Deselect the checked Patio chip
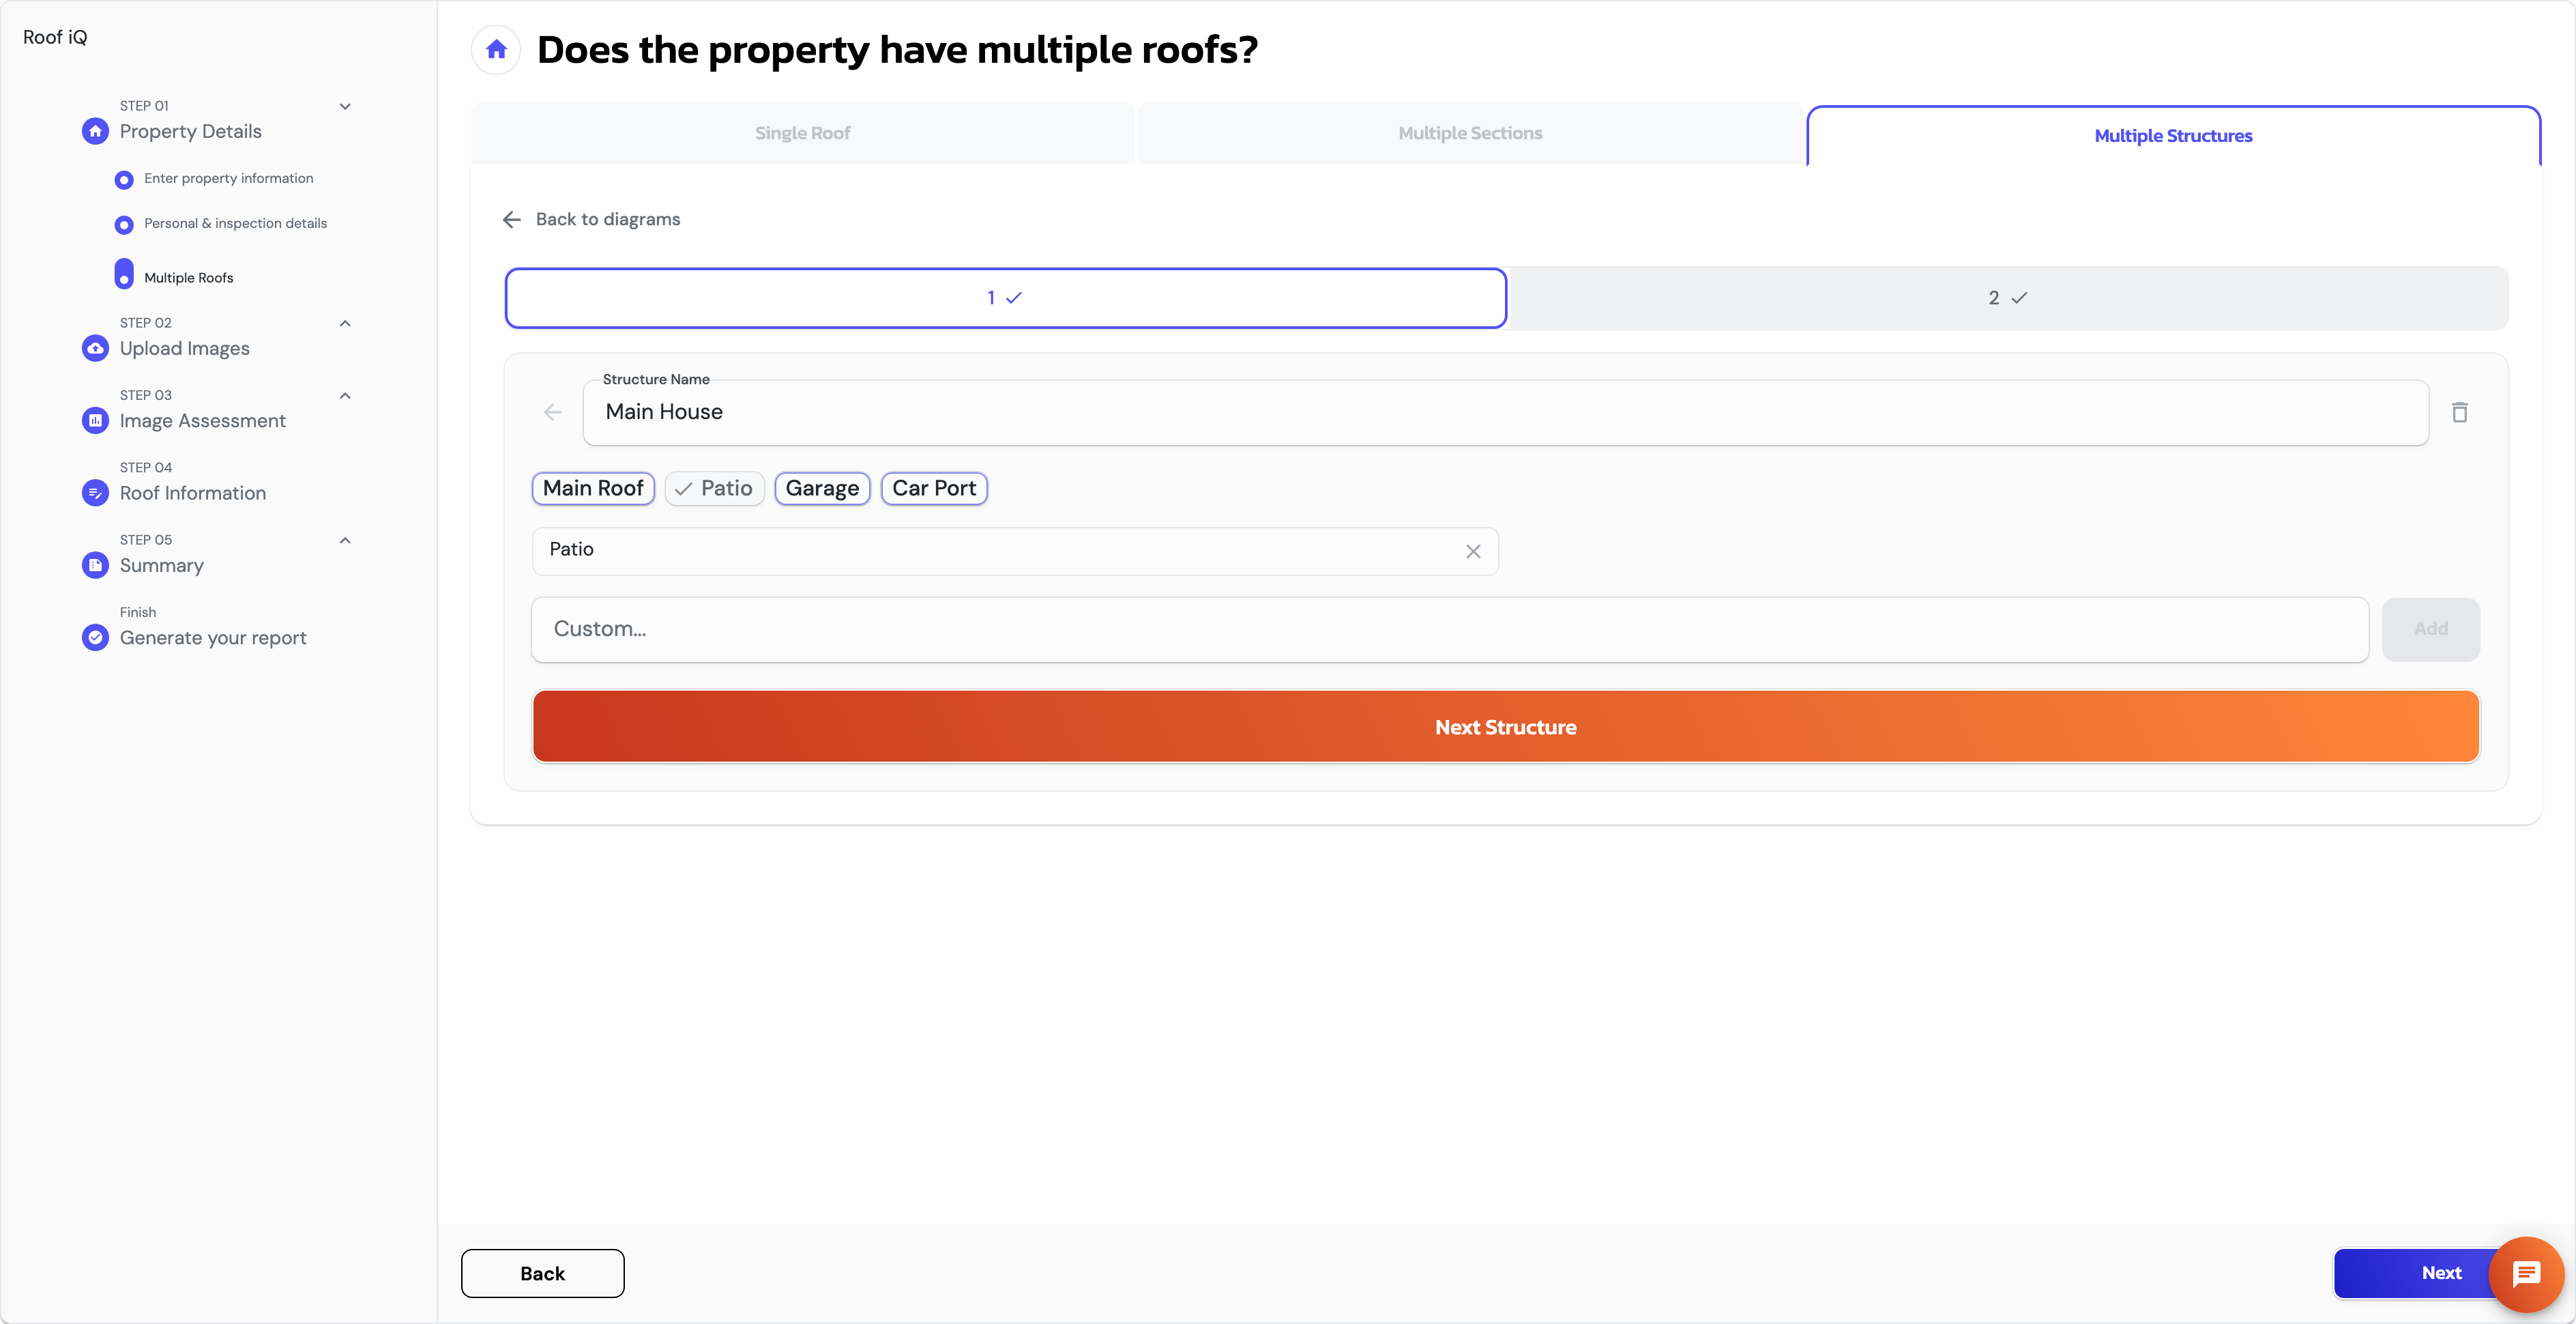The width and height of the screenshot is (2576, 1324). (x=714, y=489)
